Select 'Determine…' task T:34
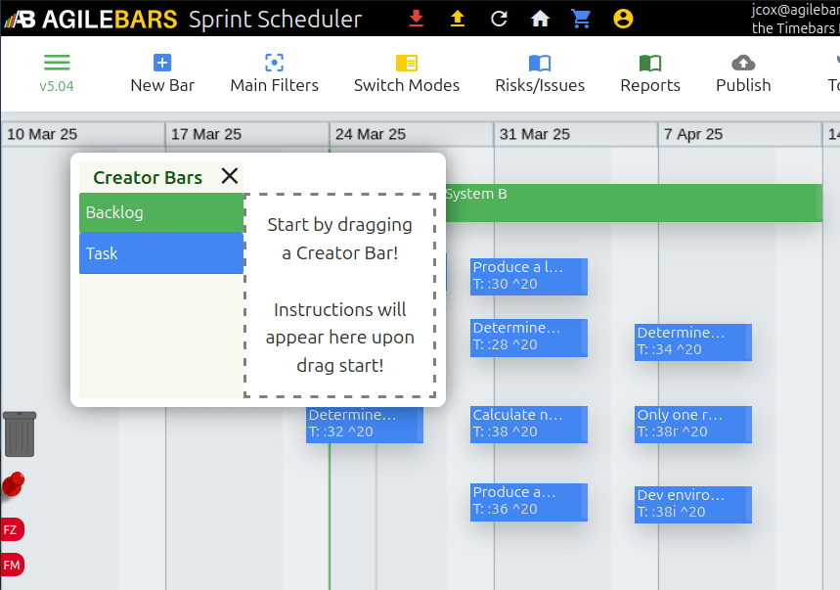Image resolution: width=840 pixels, height=590 pixels. click(x=693, y=341)
